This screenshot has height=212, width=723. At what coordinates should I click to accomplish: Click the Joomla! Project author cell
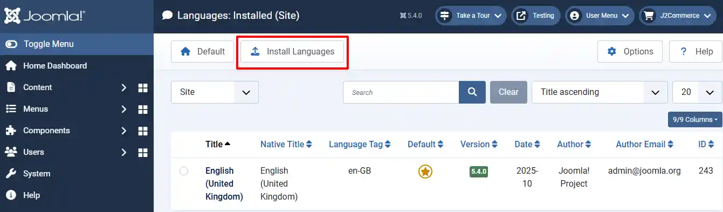(x=574, y=177)
